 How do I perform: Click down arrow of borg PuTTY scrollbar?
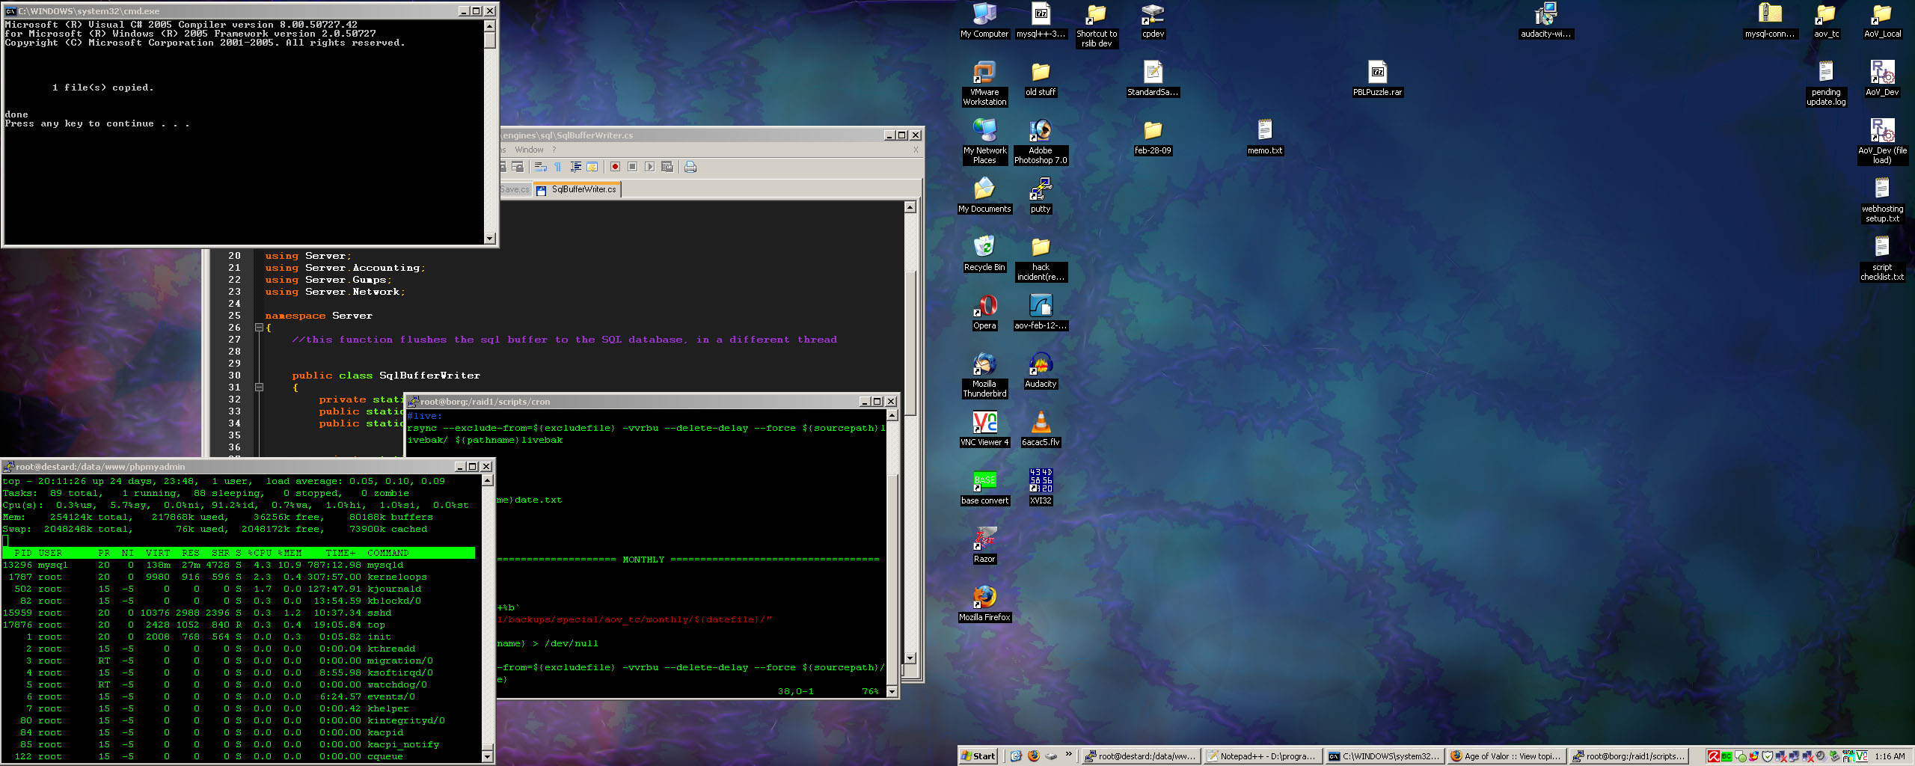tap(892, 692)
